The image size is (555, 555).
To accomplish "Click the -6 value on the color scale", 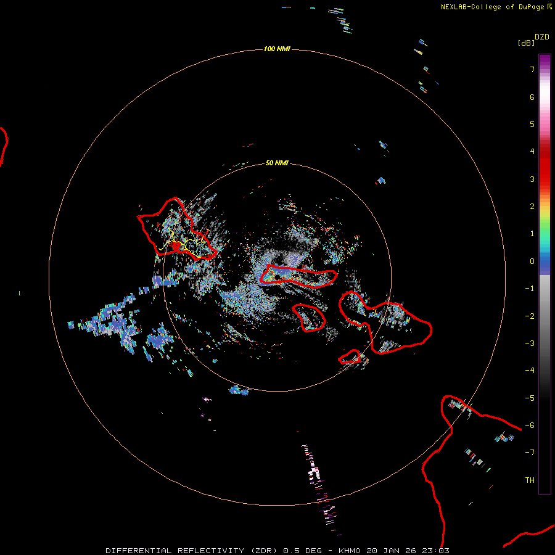I will [530, 425].
